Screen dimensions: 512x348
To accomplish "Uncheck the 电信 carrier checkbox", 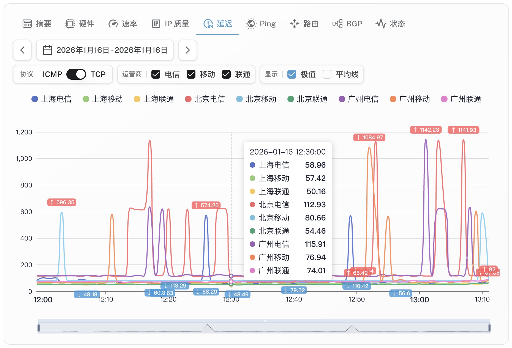I will (x=156, y=74).
